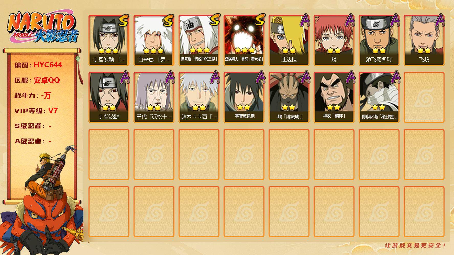Click the VIP等级 V7 label
The height and width of the screenshot is (255, 454).
36,111
